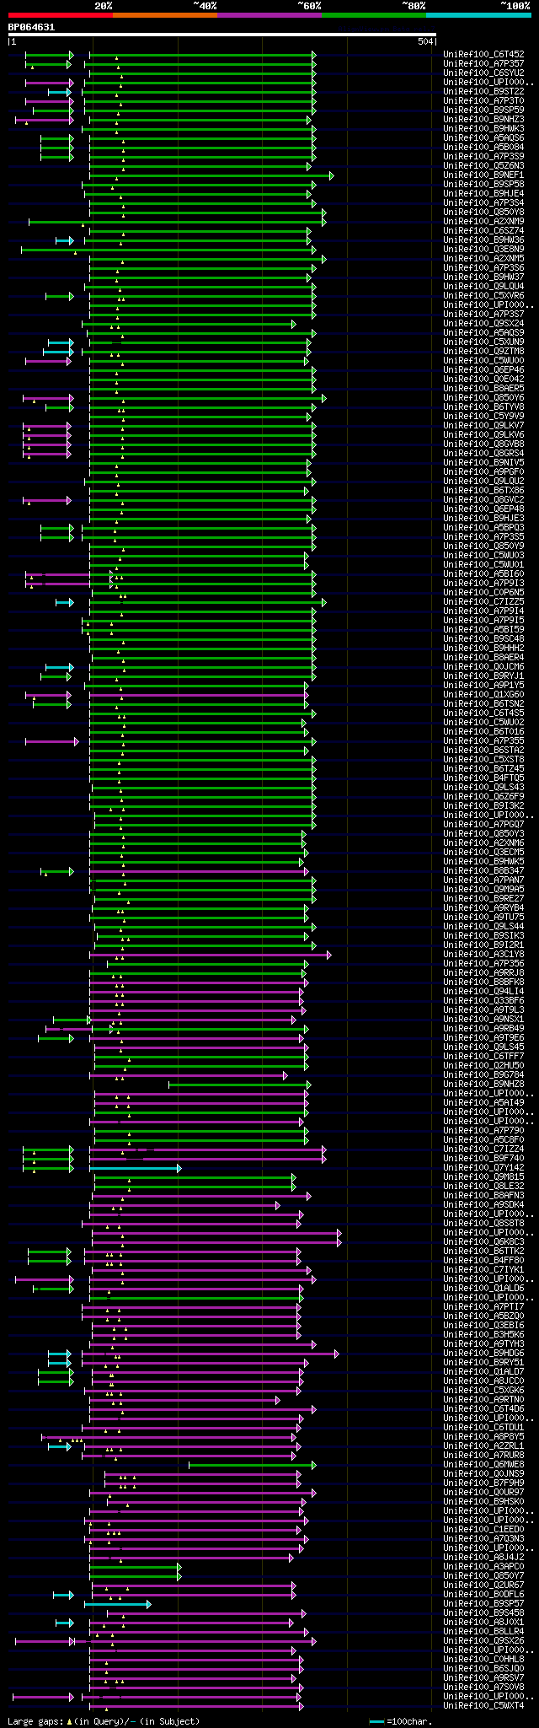Image resolution: width=539 pixels, height=1728 pixels.
Task: Select the UniRef100_C0HHL8 label
Action: point(483,1660)
